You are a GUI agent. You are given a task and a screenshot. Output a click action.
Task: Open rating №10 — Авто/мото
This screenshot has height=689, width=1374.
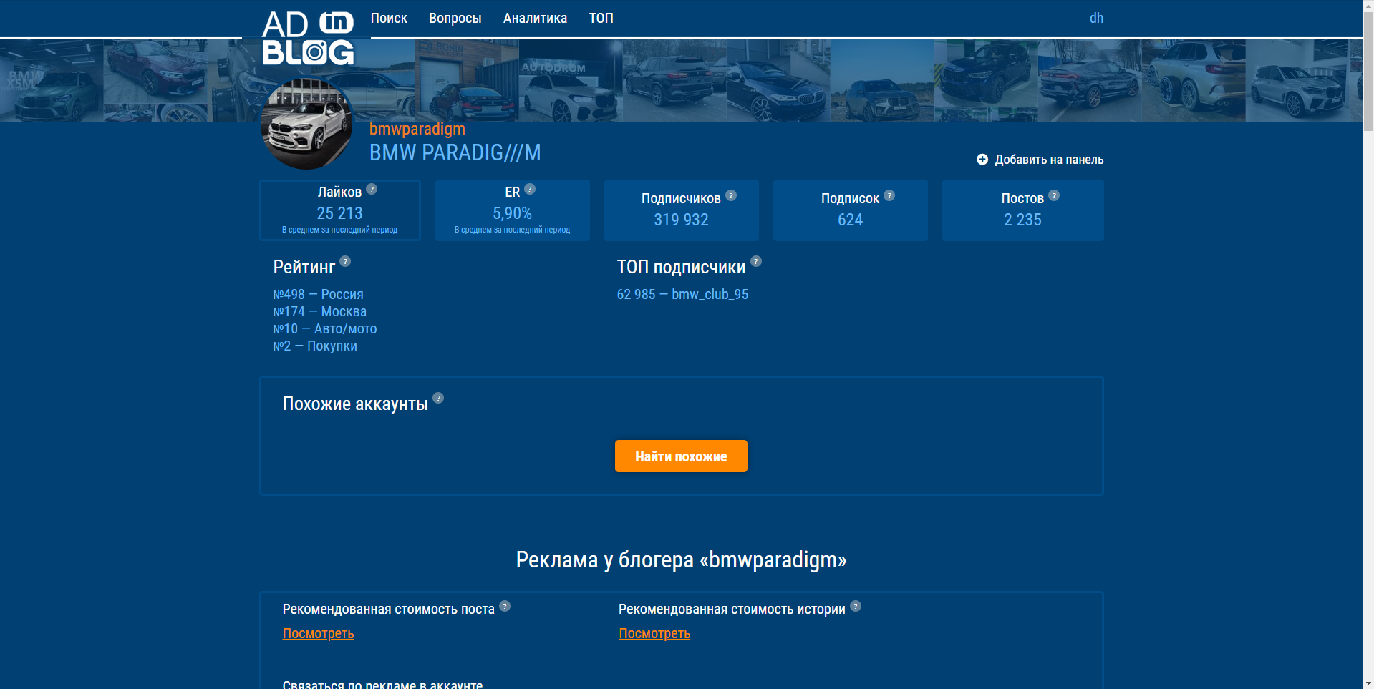click(x=324, y=329)
